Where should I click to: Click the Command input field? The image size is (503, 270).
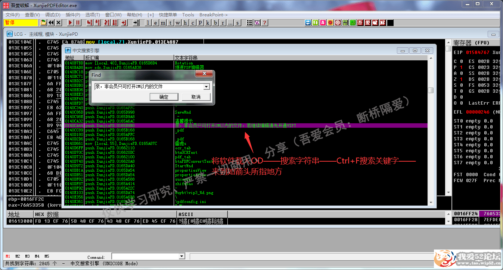[145, 257]
